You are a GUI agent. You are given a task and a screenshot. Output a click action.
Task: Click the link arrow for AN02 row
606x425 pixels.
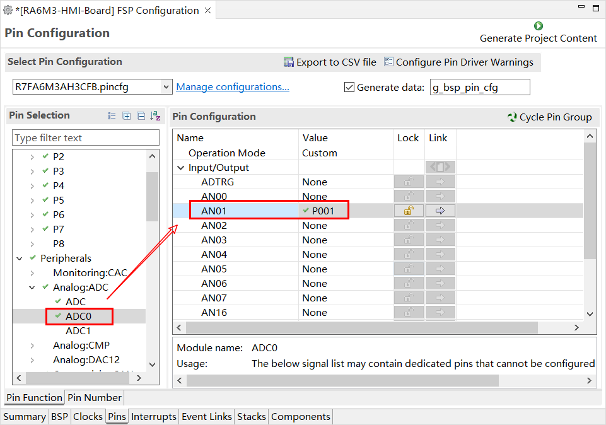click(x=440, y=225)
